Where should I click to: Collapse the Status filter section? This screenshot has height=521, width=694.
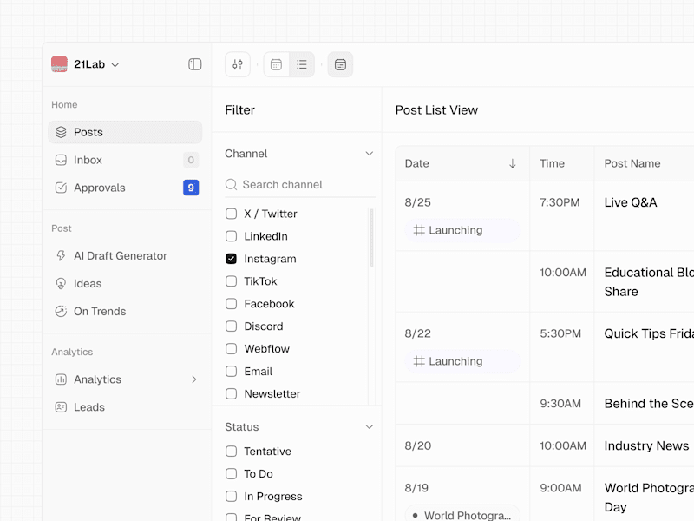coord(369,427)
